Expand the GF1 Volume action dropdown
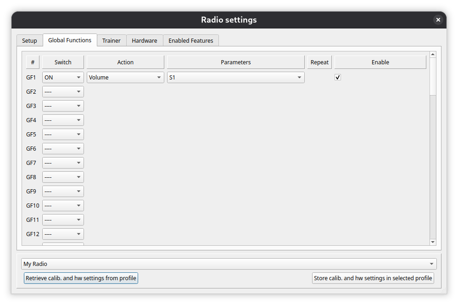The width and height of the screenshot is (458, 305). tap(125, 78)
